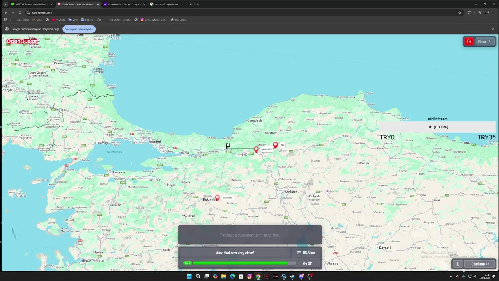Click the download icon beside Continue

(458, 264)
